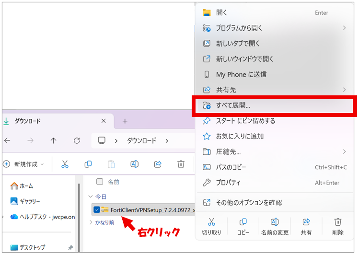
Task: Refresh the folder view
Action: tap(77, 140)
